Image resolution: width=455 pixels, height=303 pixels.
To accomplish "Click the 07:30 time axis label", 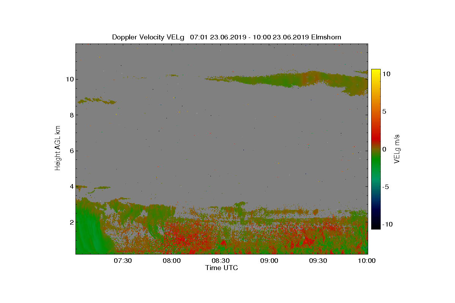I will [x=122, y=261].
